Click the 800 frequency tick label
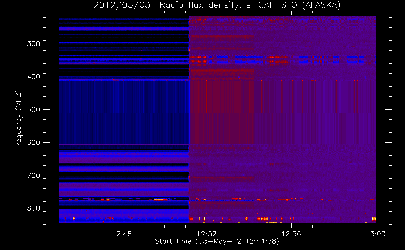 pyautogui.click(x=34, y=208)
